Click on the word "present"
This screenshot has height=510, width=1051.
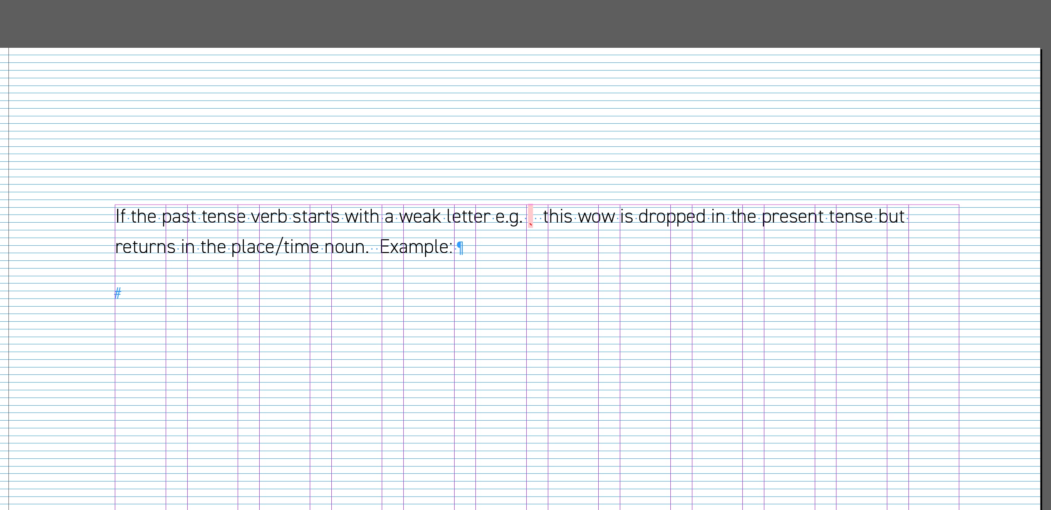792,216
